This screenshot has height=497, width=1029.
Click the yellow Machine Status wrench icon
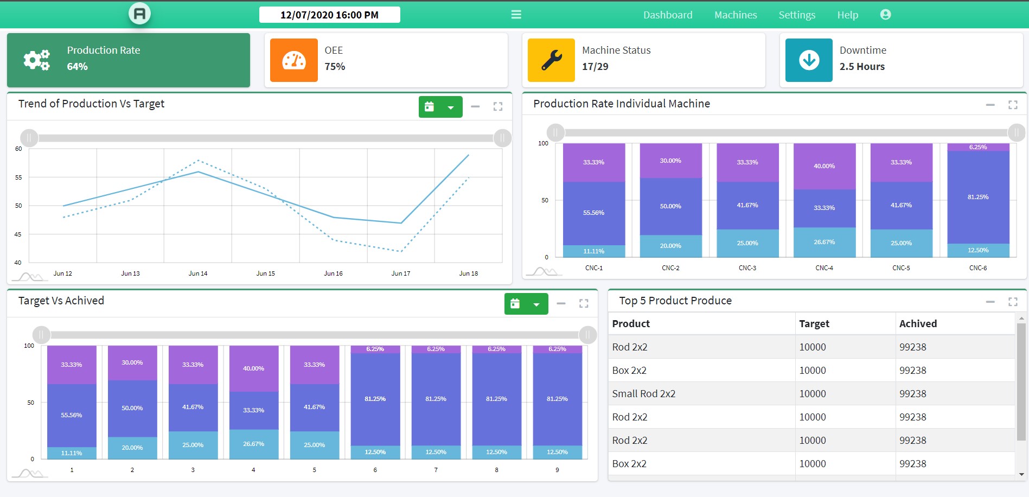[x=551, y=60]
